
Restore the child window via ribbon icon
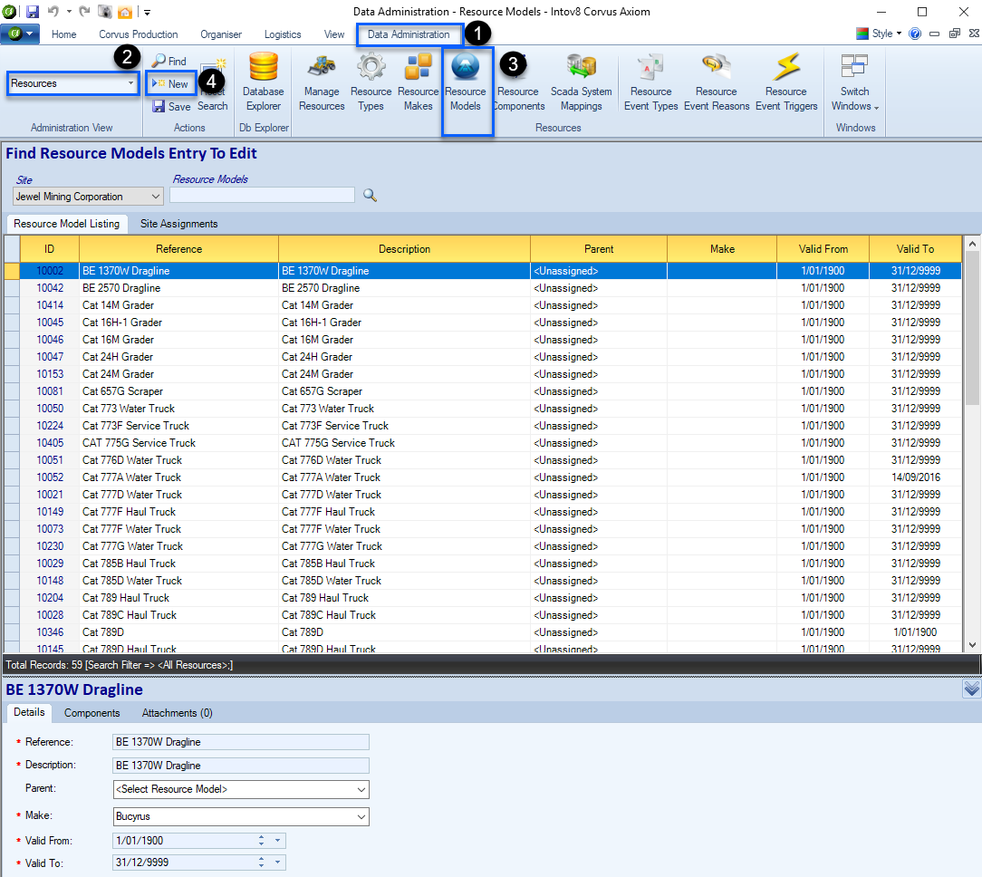955,34
